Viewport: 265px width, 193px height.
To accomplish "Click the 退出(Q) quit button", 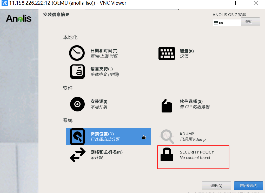I will coord(216,186).
